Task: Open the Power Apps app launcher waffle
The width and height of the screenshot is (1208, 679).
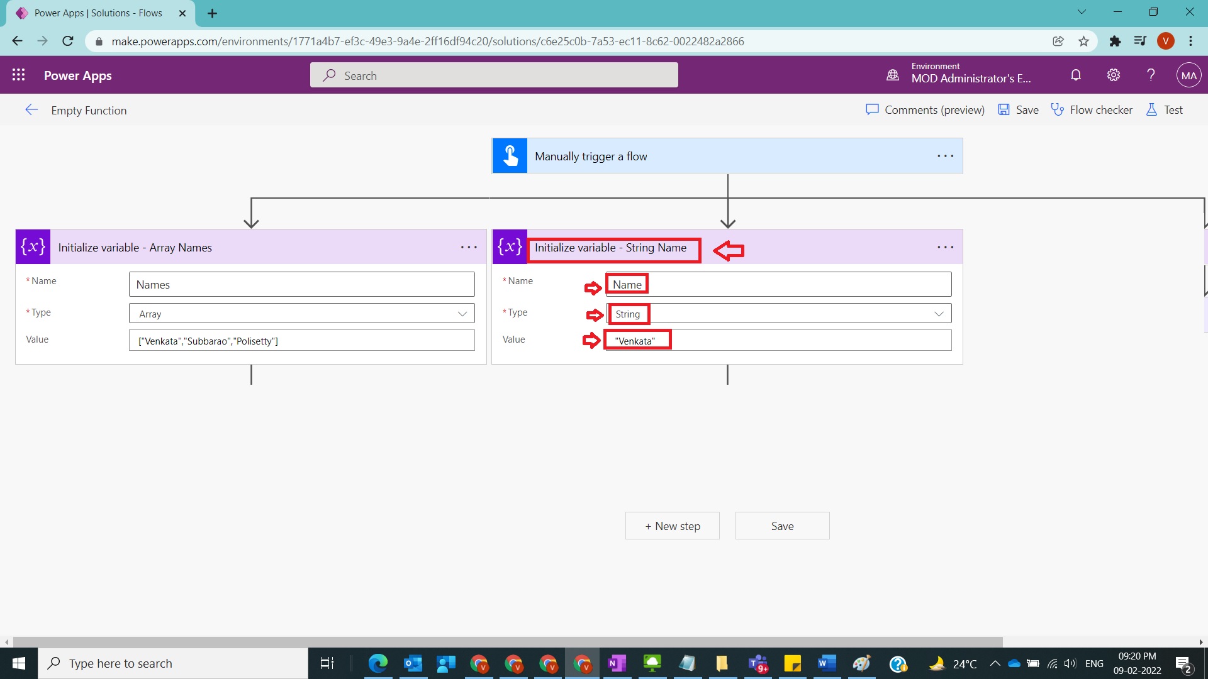Action: 18,75
